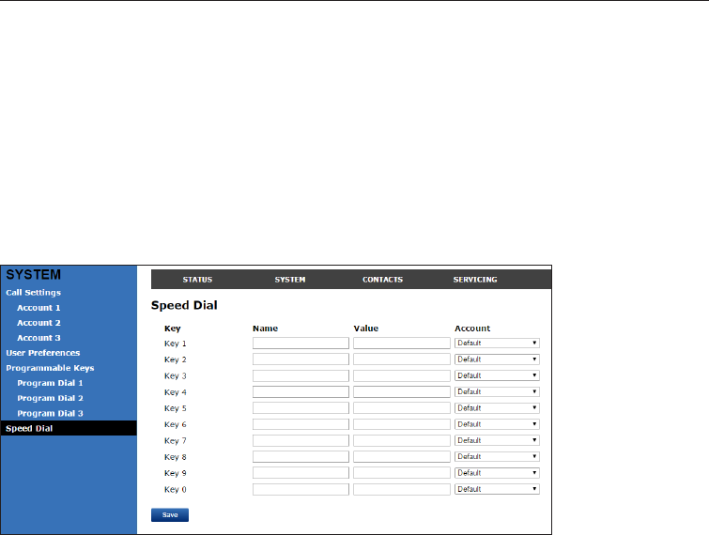
Task: Focus the Name field for Key 5
Action: click(301, 408)
